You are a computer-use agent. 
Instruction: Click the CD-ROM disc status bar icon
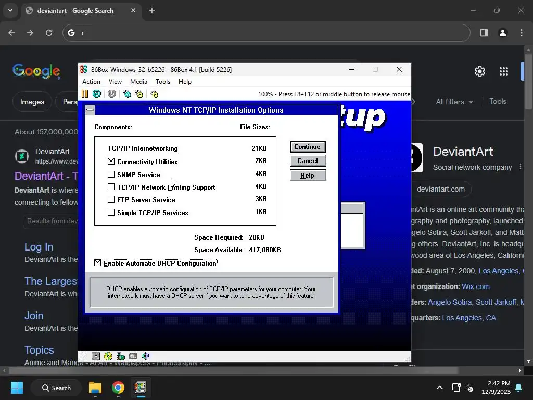(x=108, y=356)
